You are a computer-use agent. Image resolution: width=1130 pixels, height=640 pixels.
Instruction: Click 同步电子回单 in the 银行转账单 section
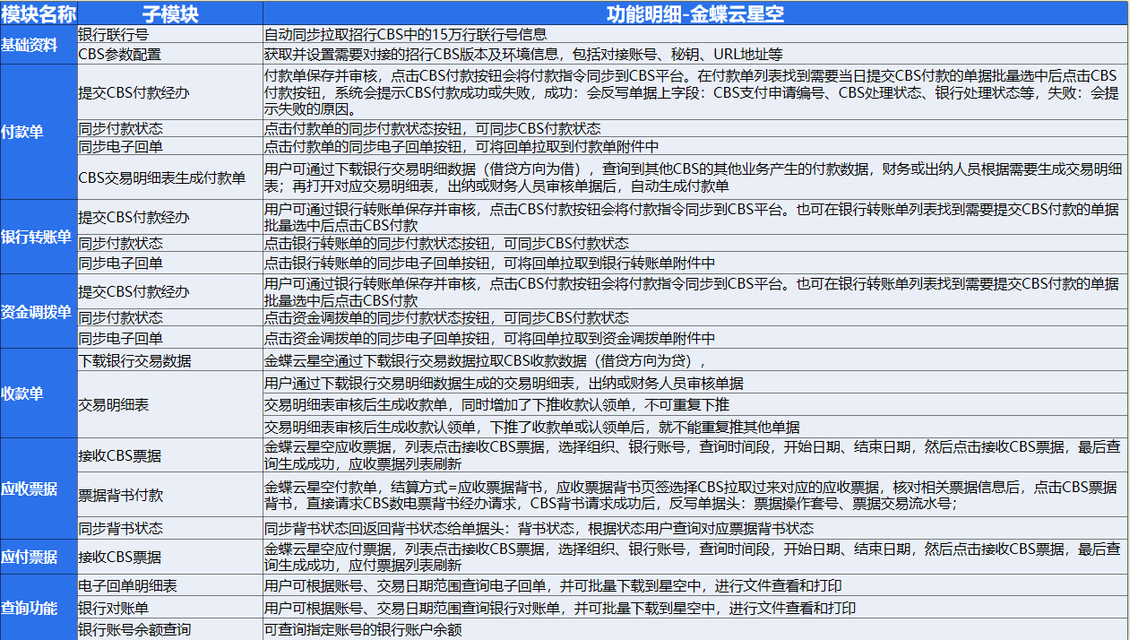pos(170,263)
